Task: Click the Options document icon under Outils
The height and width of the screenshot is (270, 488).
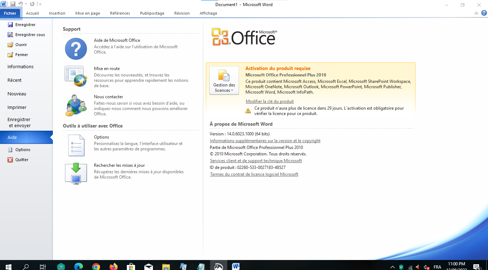Action: pyautogui.click(x=76, y=145)
